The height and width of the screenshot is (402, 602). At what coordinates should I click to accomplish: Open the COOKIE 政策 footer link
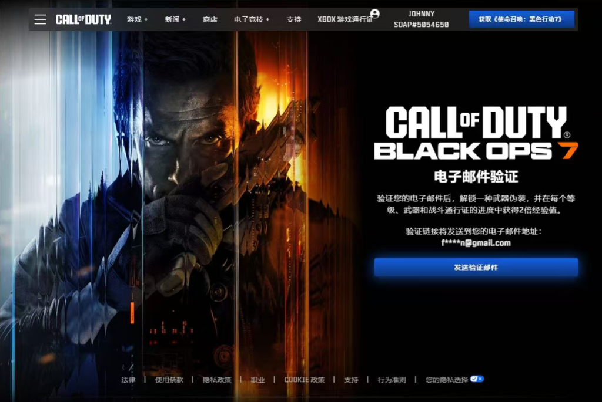coord(304,380)
